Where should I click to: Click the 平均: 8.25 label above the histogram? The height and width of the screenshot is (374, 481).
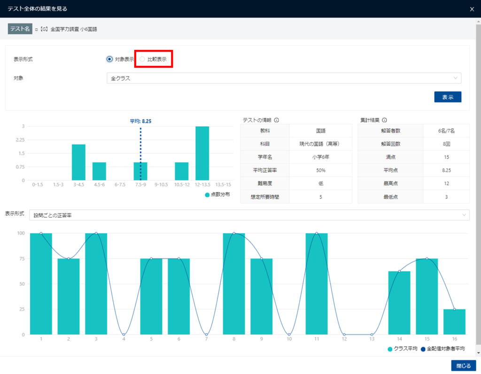[140, 121]
